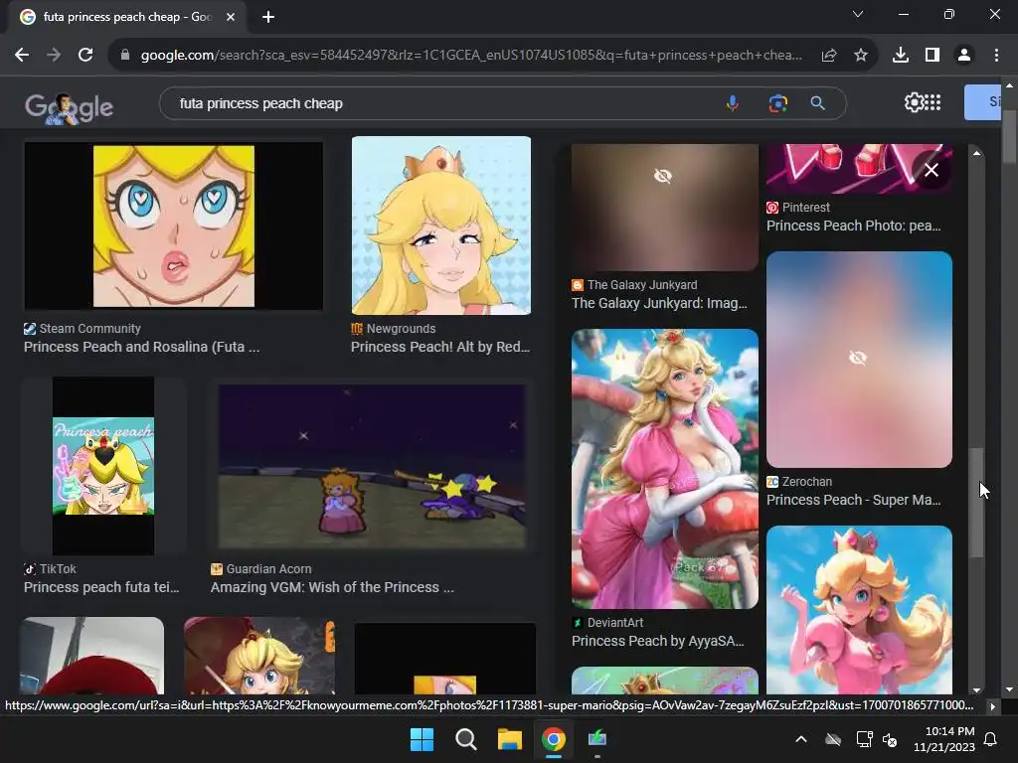Open 'Princess Peach by AyyaSA...' title
Viewport: 1018px width, 763px height.
pyautogui.click(x=658, y=641)
